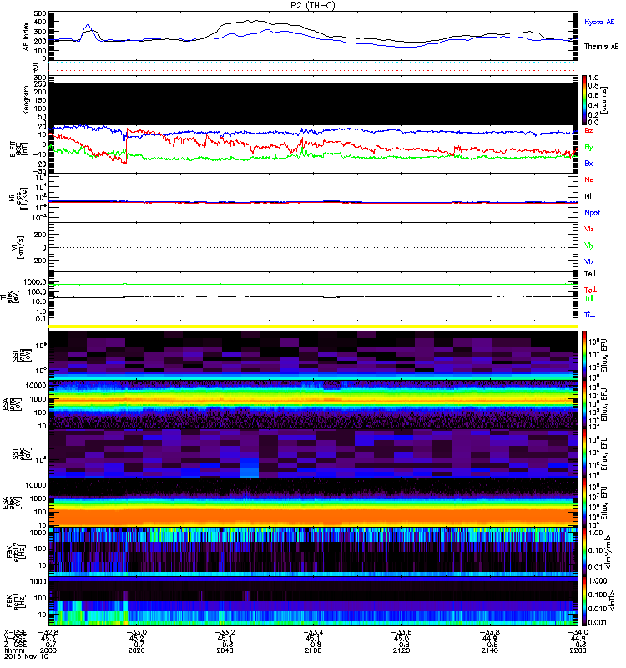Select the Kyoto AE legend label
Screen dimensions: 626x668
(x=599, y=22)
